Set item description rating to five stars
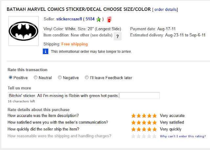This screenshot has width=210, height=150. [155, 116]
